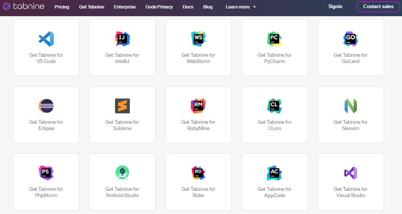The height and width of the screenshot is (214, 402).
Task: Click the IntelliJ IJ icon
Action: coord(122,39)
